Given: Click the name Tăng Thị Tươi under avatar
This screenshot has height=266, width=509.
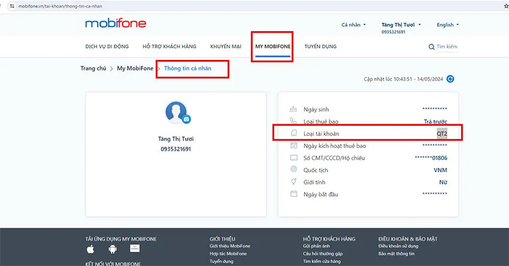Looking at the screenshot, I should pyautogui.click(x=176, y=138).
